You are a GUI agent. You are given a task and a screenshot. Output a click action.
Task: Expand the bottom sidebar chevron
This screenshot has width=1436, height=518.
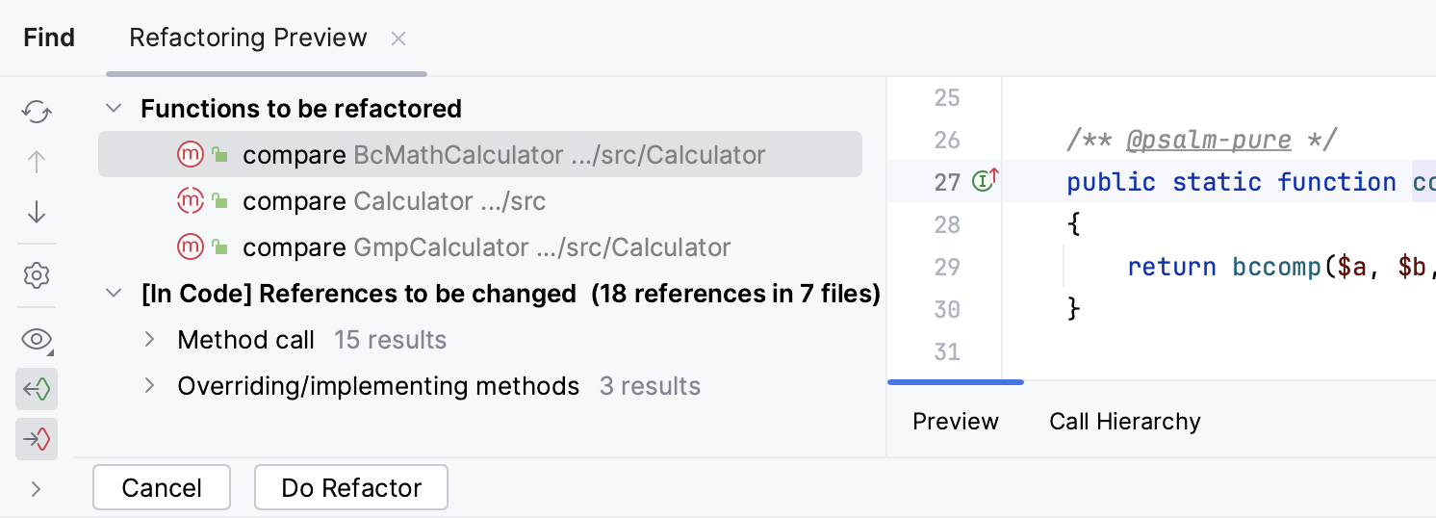(37, 489)
